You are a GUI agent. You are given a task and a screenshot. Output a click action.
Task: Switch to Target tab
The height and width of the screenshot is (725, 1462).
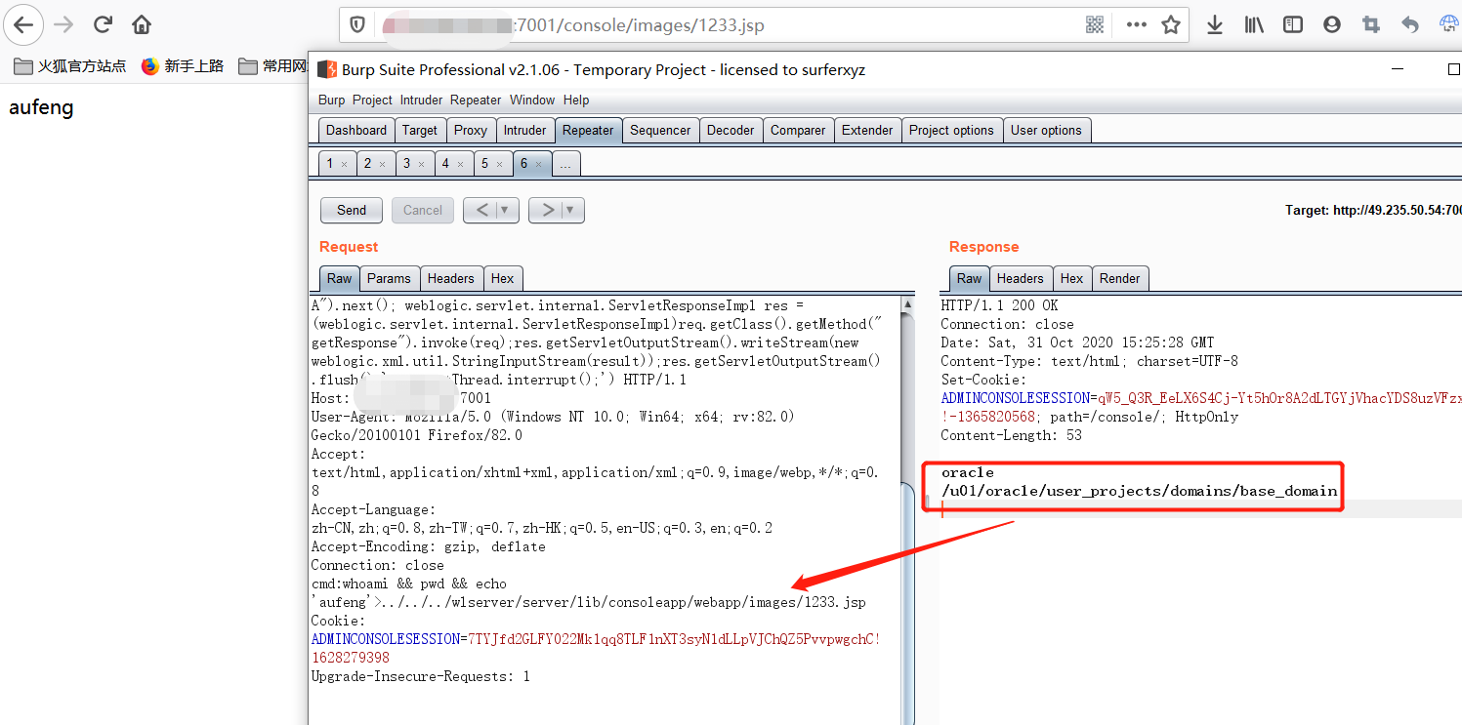tap(420, 130)
